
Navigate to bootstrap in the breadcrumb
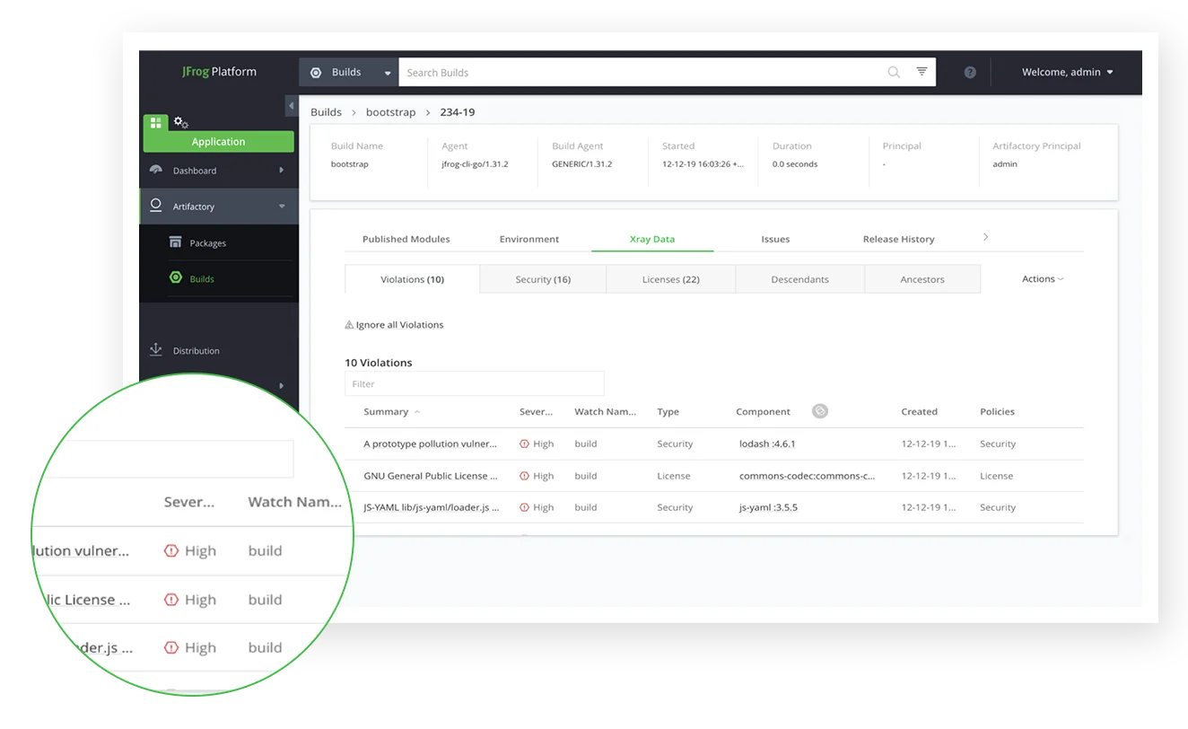pos(390,112)
